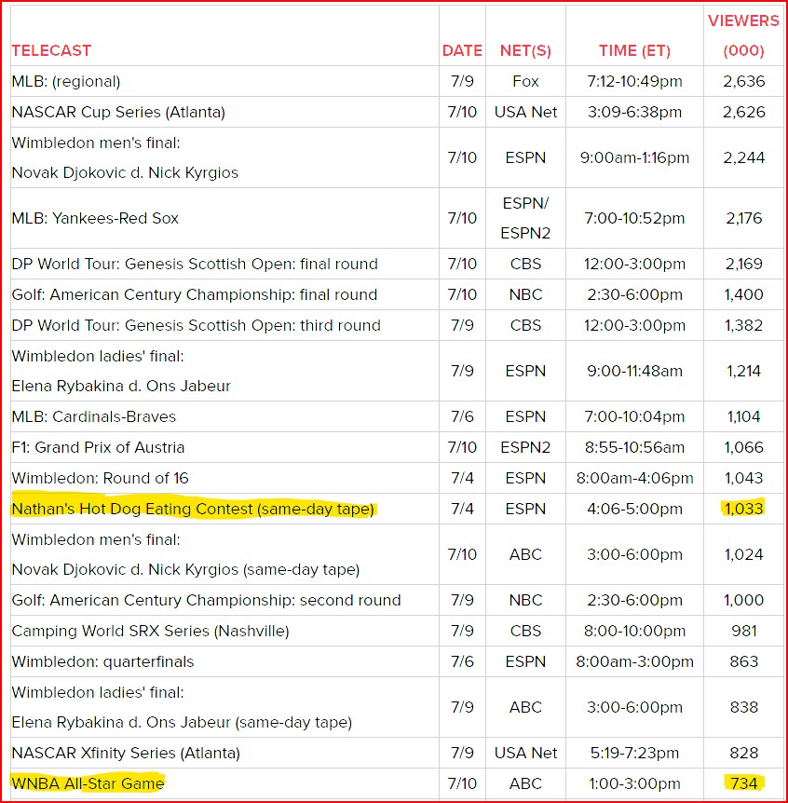788x803 pixels.
Task: Click the viewers value 828
Action: [x=743, y=753]
